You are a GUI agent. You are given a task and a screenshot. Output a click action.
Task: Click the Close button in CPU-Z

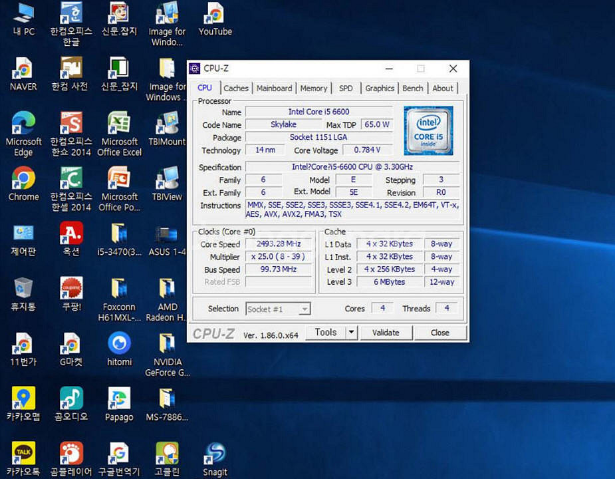[440, 332]
